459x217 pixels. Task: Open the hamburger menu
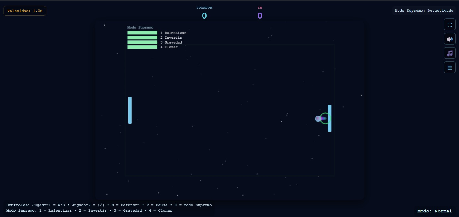450,68
